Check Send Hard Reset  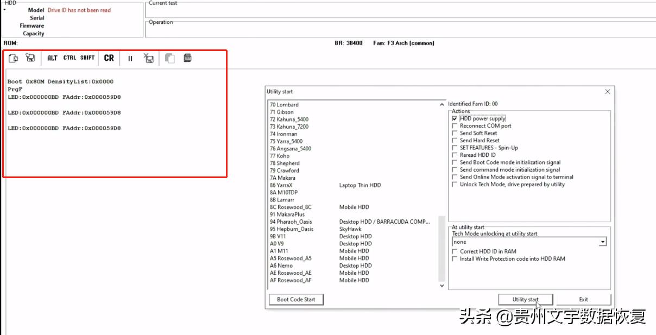[455, 141]
